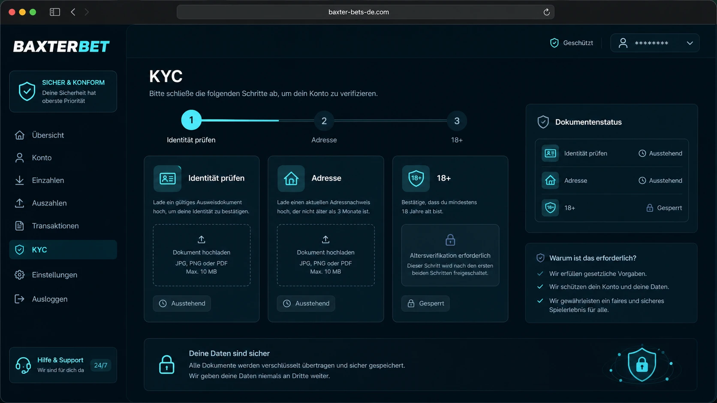Select the KYC sidebar entry
Viewport: 717px width, 403px height.
(63, 250)
